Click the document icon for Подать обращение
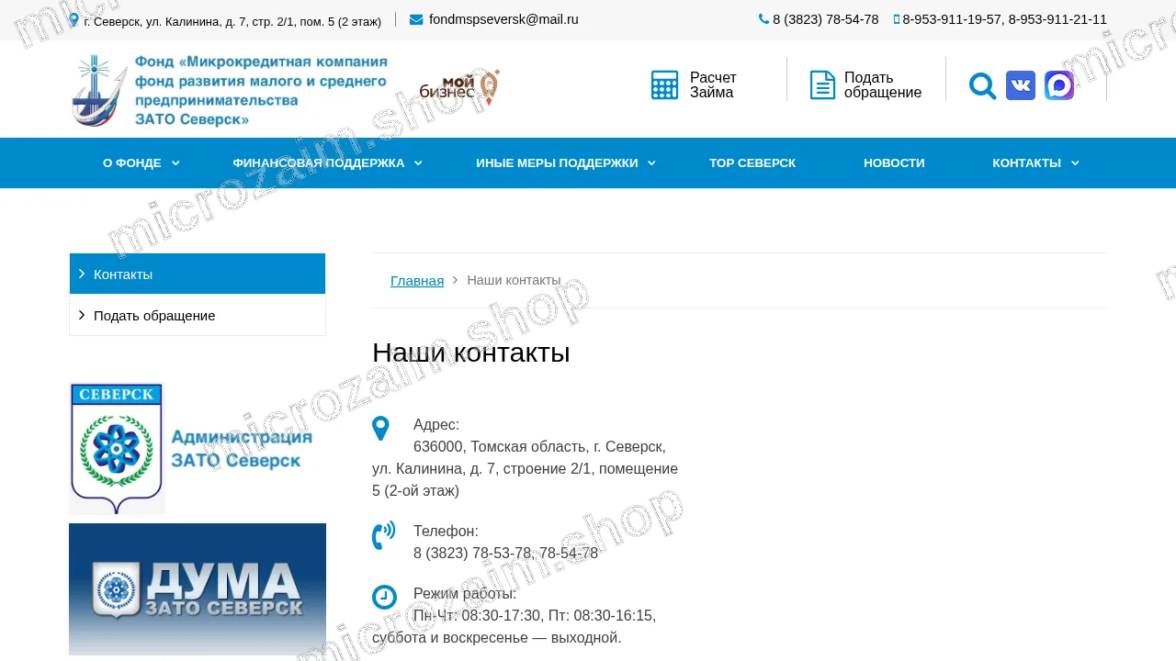The height and width of the screenshot is (661, 1176). (x=822, y=85)
